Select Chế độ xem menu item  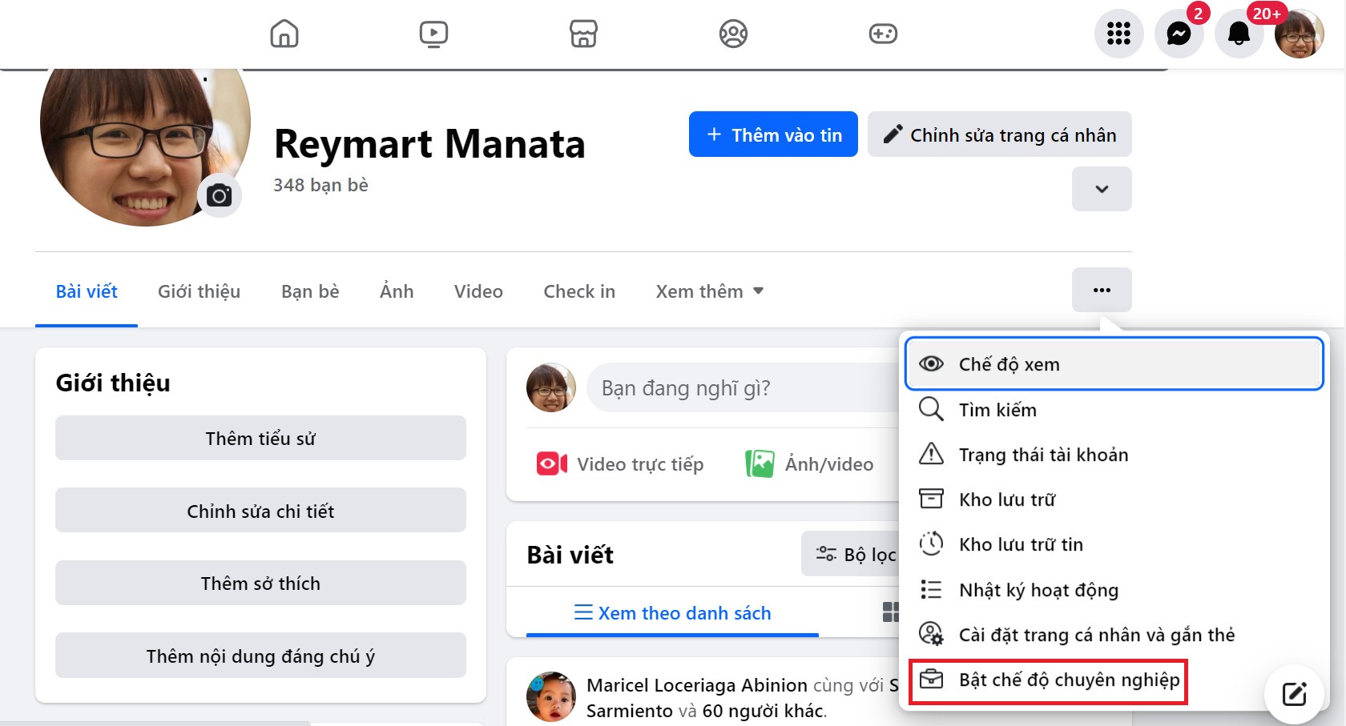click(x=1114, y=364)
